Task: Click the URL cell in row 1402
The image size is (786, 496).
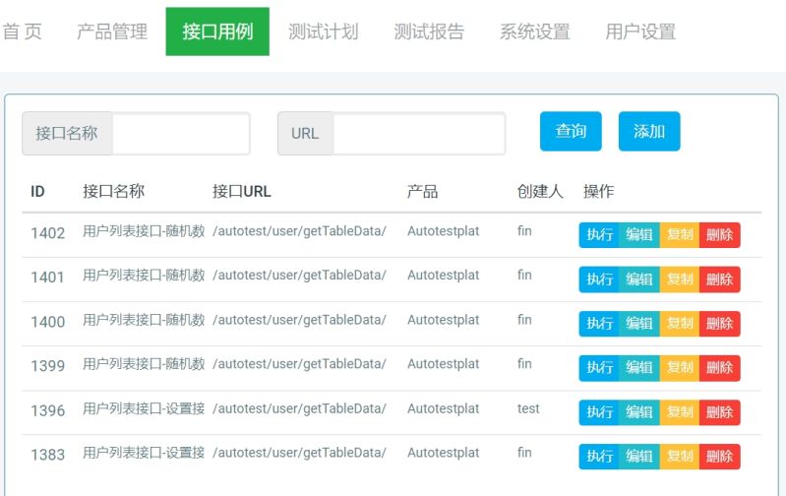Action: point(299,231)
